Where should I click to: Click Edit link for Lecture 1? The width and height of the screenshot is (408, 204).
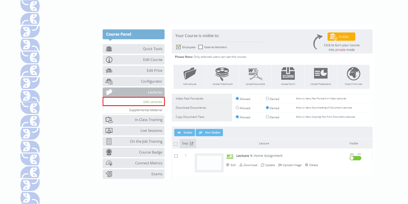pos(231,165)
